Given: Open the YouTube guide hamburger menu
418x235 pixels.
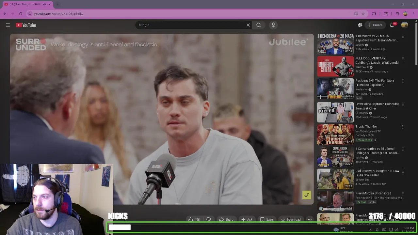Looking at the screenshot, I should pyautogui.click(x=8, y=25).
